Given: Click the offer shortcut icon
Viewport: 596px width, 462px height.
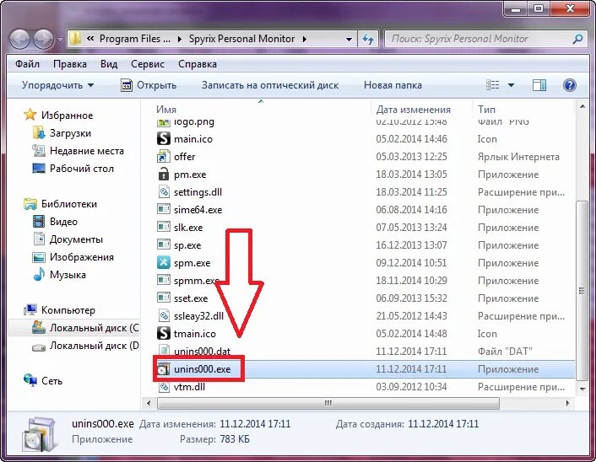Looking at the screenshot, I should (164, 157).
